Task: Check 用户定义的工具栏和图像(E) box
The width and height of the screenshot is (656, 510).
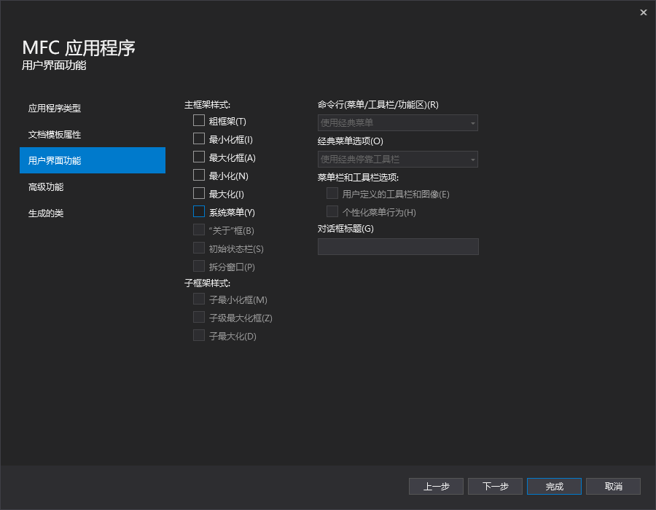Action: (x=332, y=193)
